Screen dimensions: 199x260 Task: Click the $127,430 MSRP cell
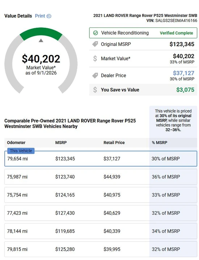[65, 213]
